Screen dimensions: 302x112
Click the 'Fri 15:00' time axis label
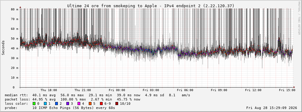287,90
